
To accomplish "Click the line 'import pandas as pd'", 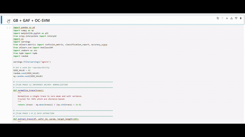I will (x=24, y=27).
